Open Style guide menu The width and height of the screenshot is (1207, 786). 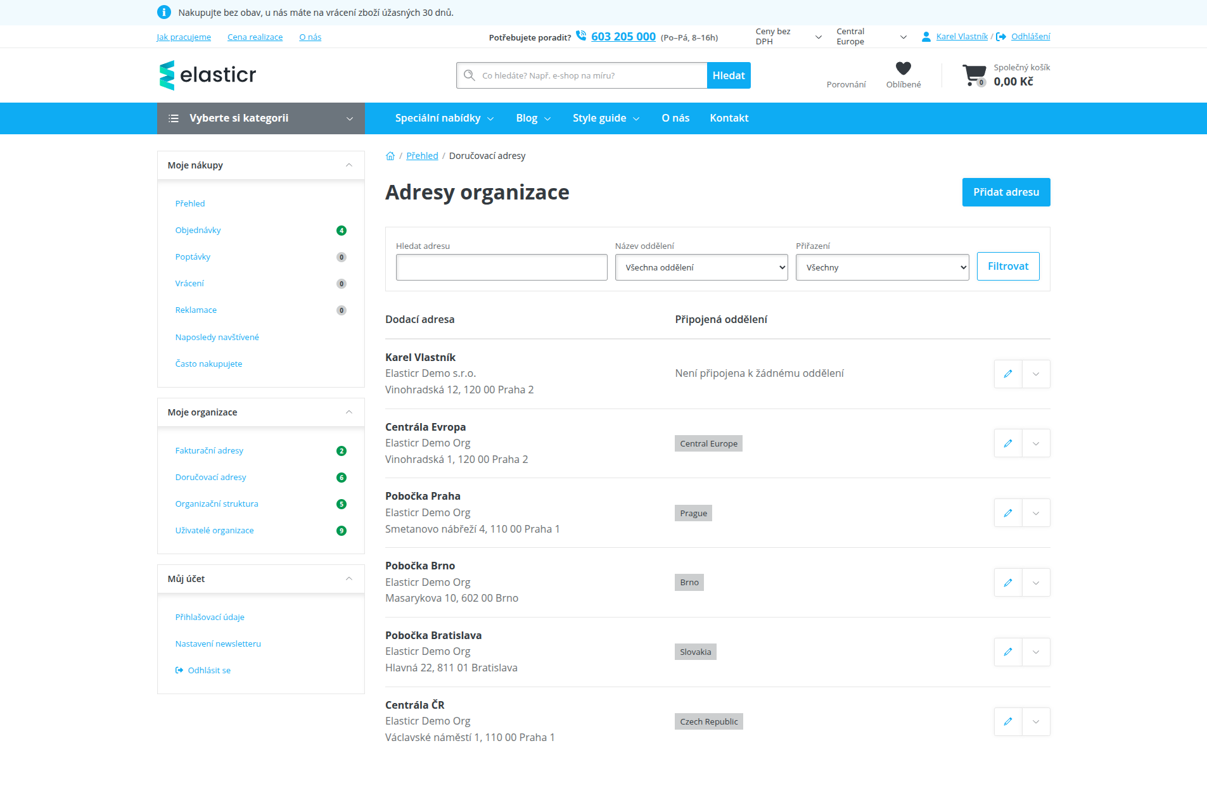[x=606, y=118]
